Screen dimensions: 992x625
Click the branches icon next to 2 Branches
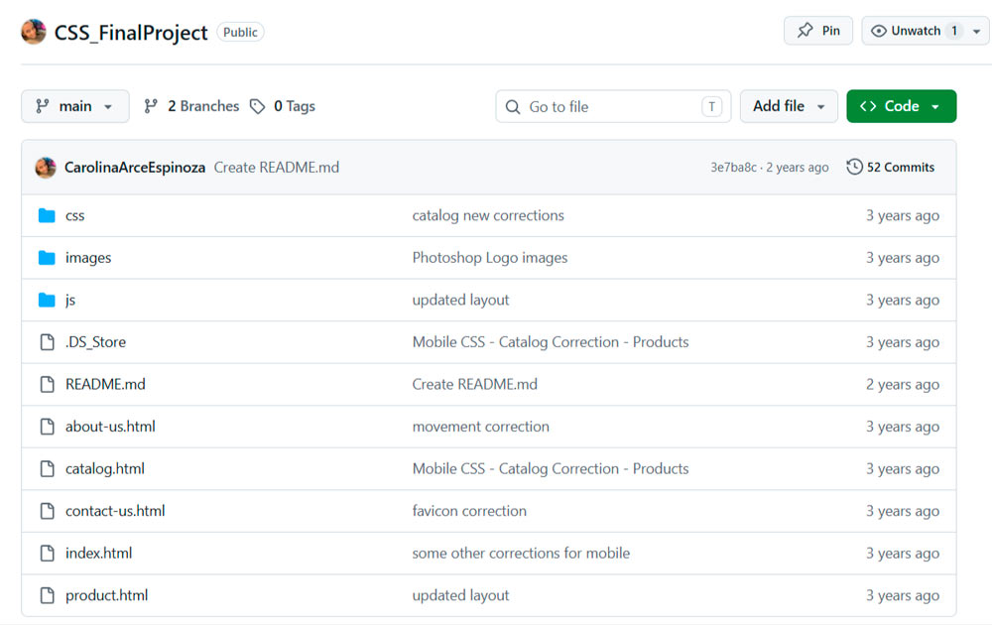(151, 106)
